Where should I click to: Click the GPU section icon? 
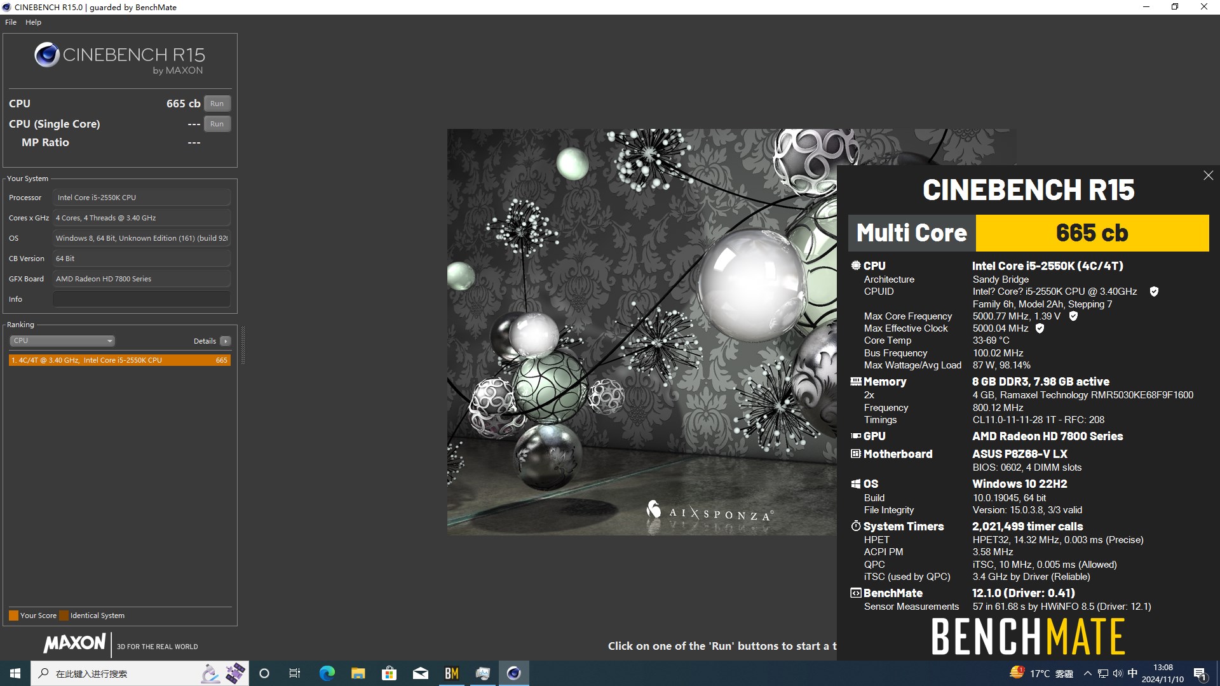[856, 436]
